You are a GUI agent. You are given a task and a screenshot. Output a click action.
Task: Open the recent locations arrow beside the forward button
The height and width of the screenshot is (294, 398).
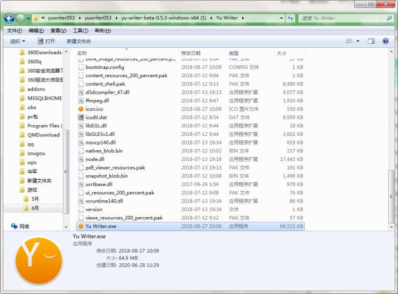tap(28, 18)
